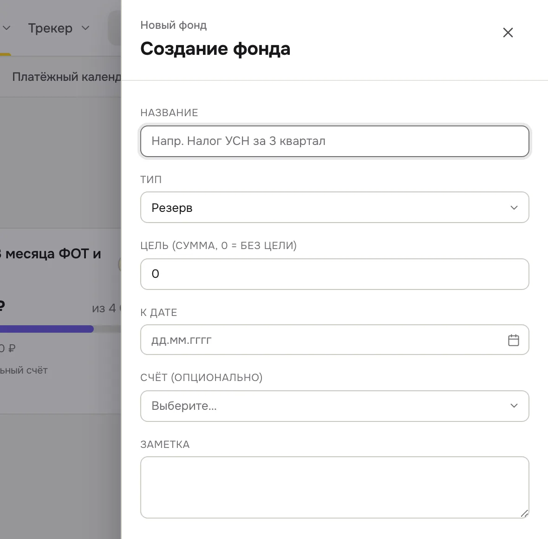Click the chevron next to Трекер
The width and height of the screenshot is (548, 539).
click(x=85, y=28)
